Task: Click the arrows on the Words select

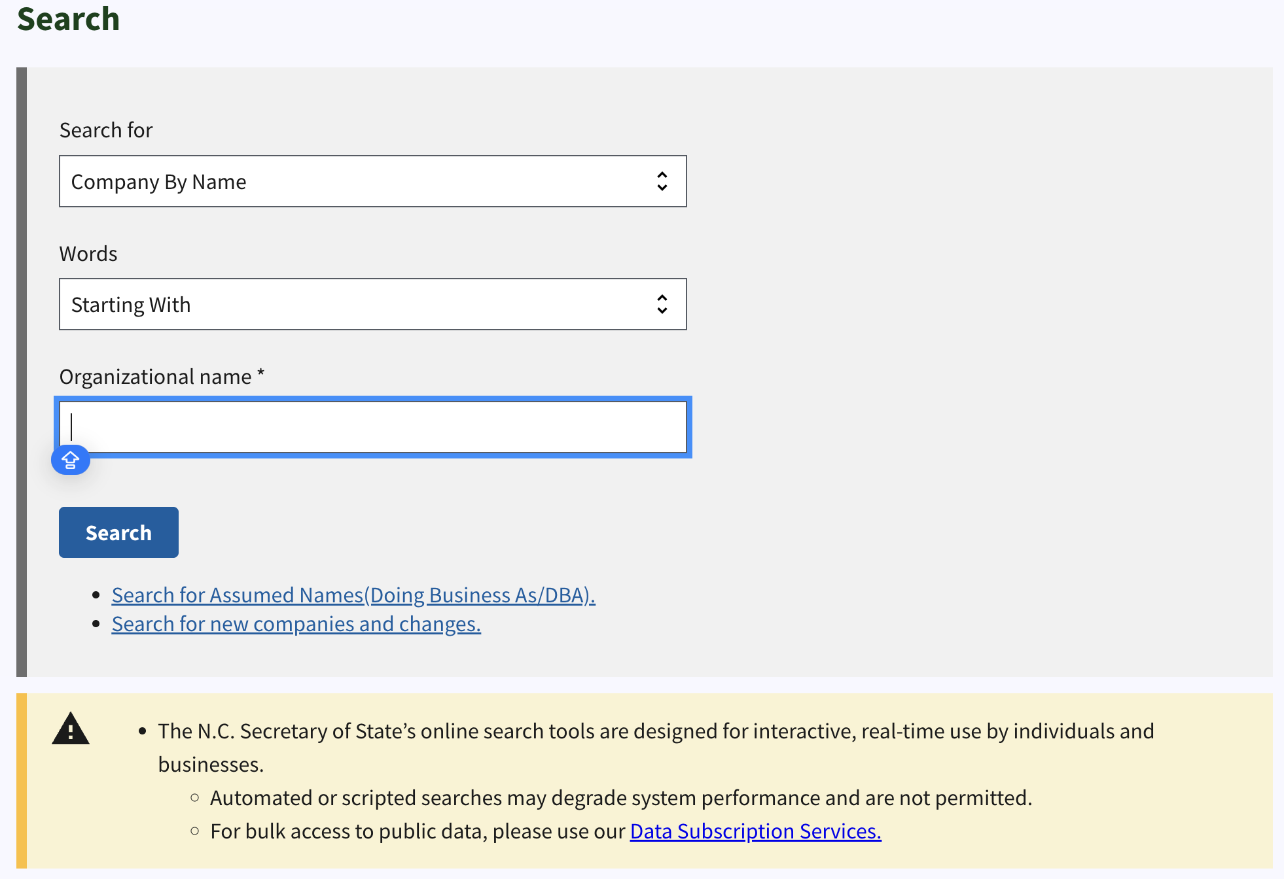Action: coord(662,304)
